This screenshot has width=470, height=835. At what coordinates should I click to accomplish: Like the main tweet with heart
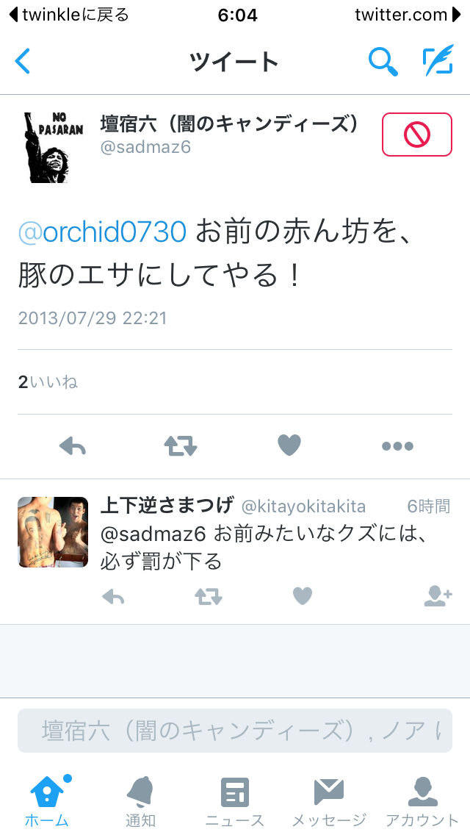(289, 445)
